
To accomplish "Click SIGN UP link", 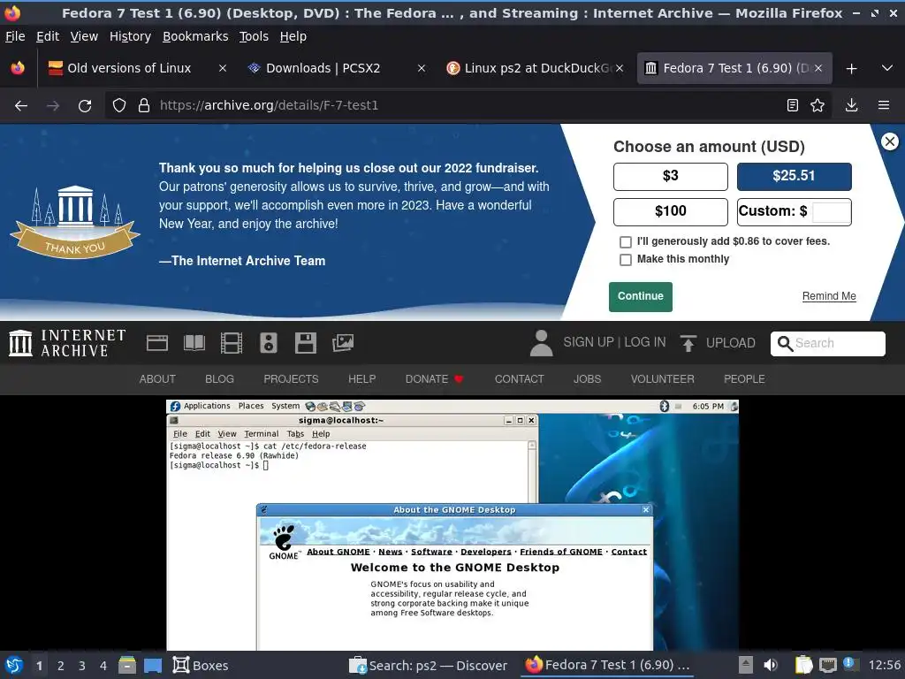I will point(588,342).
